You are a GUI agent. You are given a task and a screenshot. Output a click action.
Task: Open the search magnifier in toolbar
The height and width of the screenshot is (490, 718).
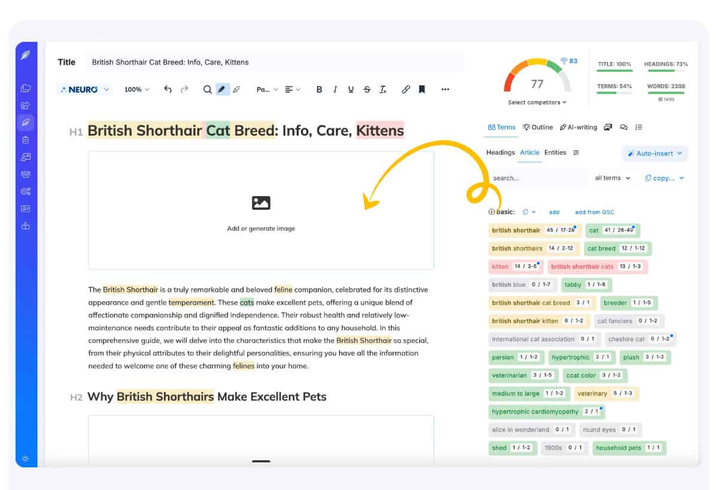[x=207, y=89]
